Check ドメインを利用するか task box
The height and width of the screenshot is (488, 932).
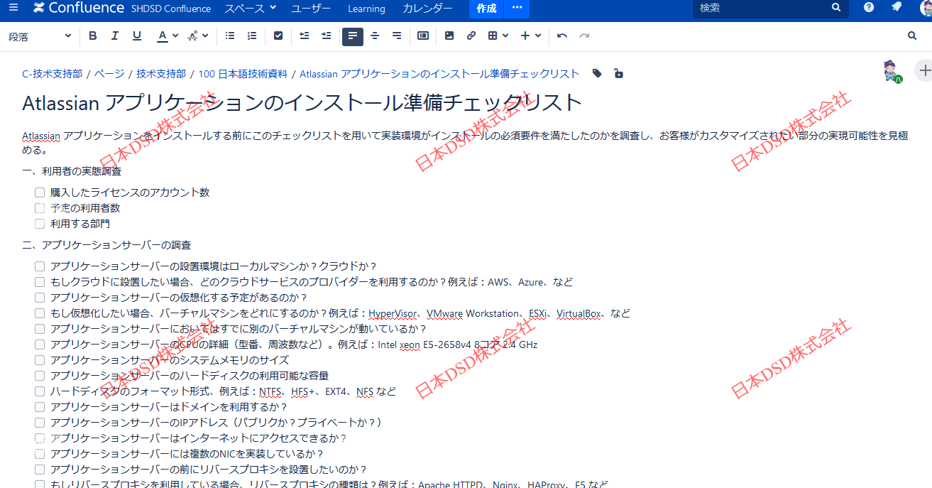click(40, 407)
